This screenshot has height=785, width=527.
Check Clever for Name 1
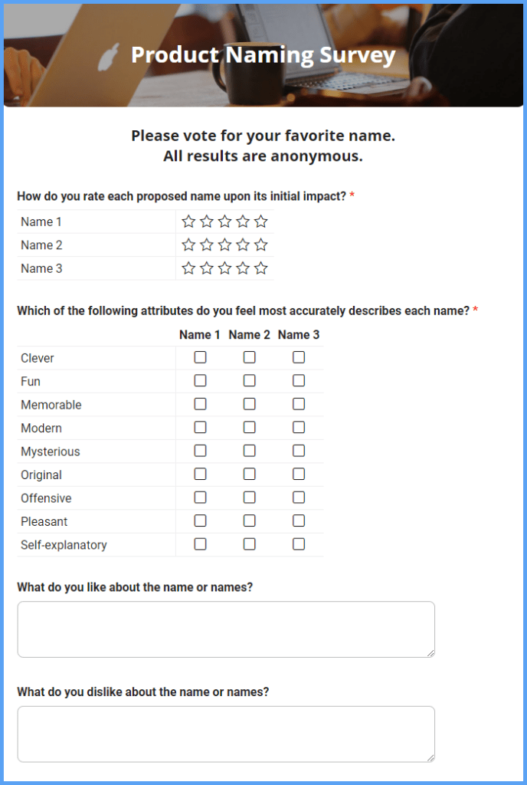point(200,357)
